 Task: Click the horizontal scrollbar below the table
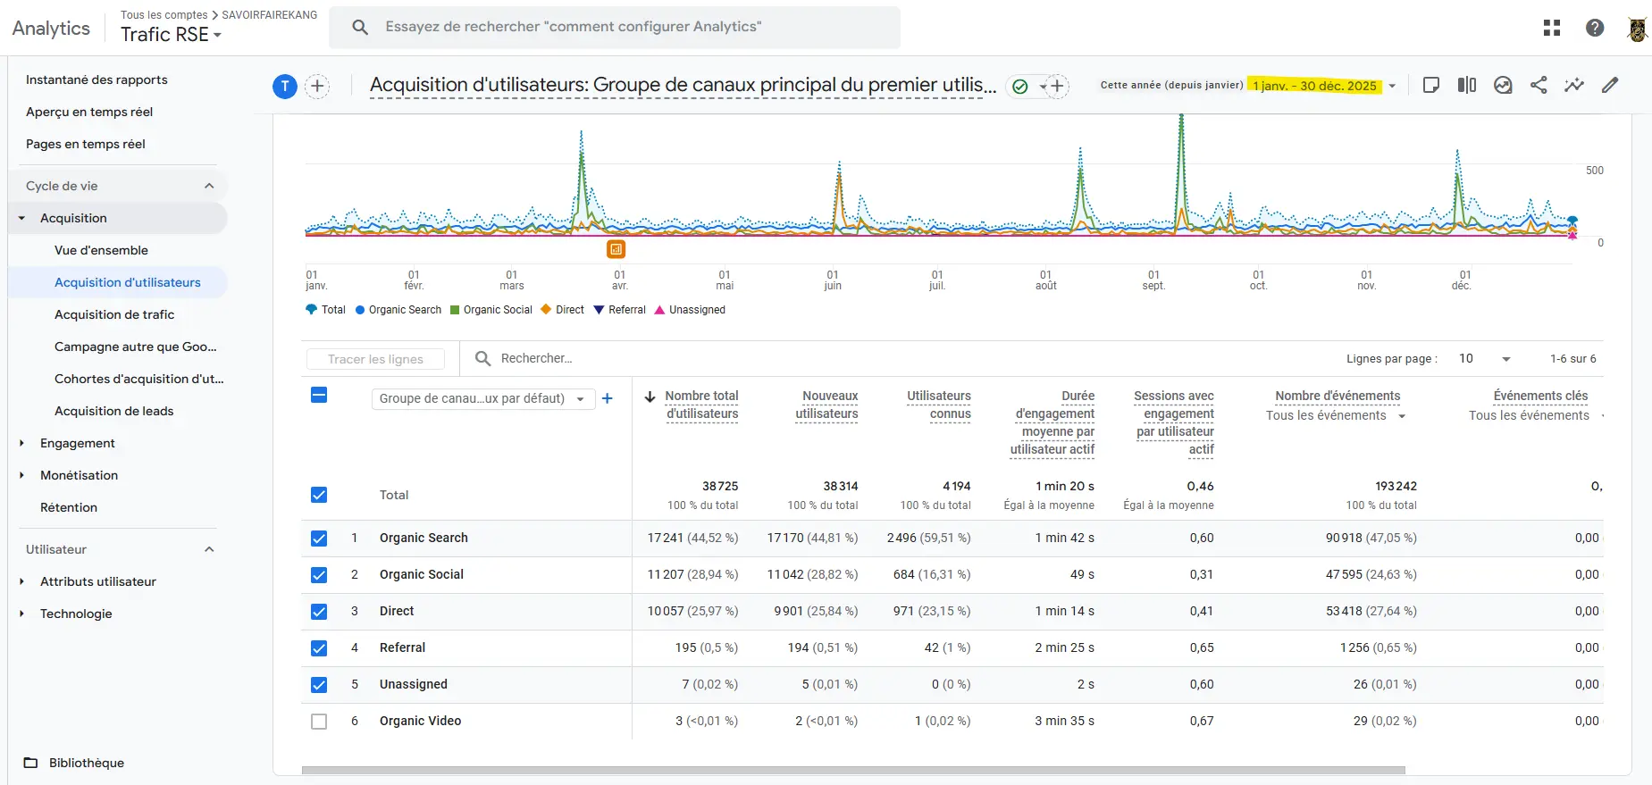[852, 770]
